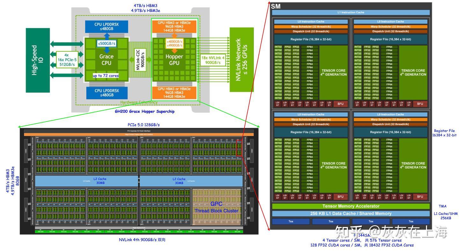
Task: Click Dispatch Unit in top-right partition
Action: (x=390, y=31)
